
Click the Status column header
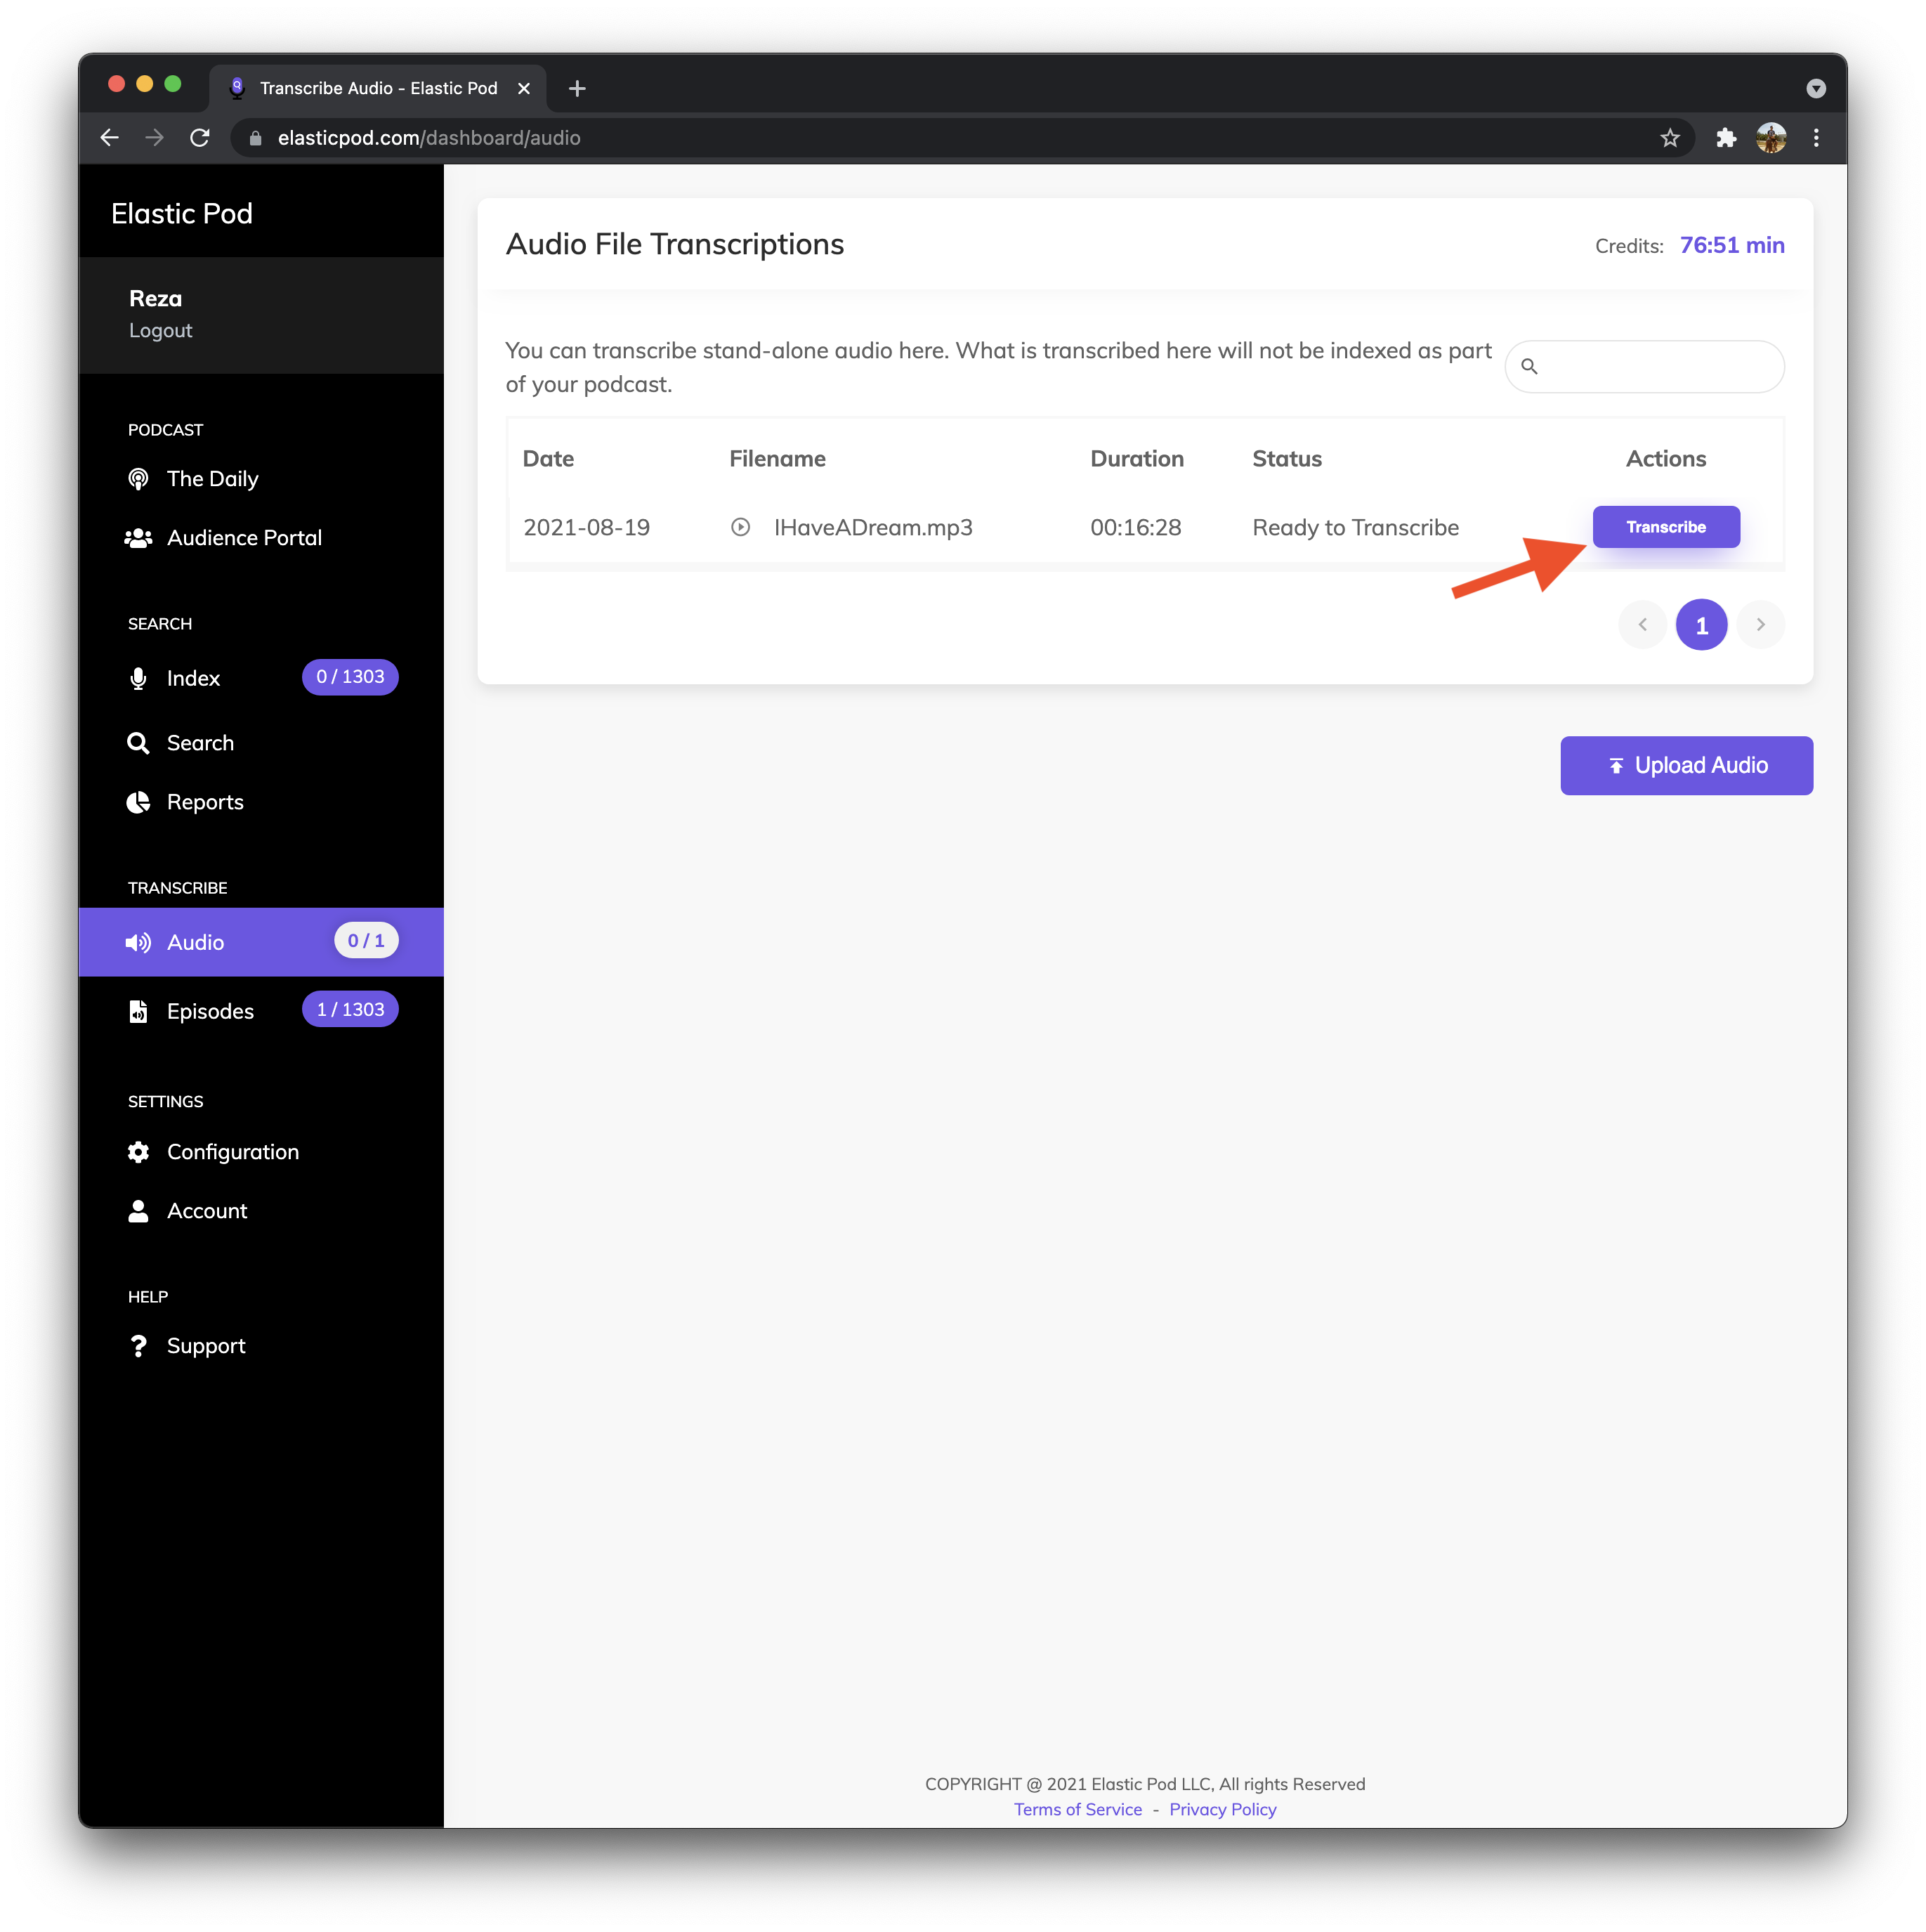tap(1287, 459)
